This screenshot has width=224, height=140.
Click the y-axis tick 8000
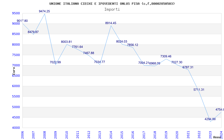(16, 45)
